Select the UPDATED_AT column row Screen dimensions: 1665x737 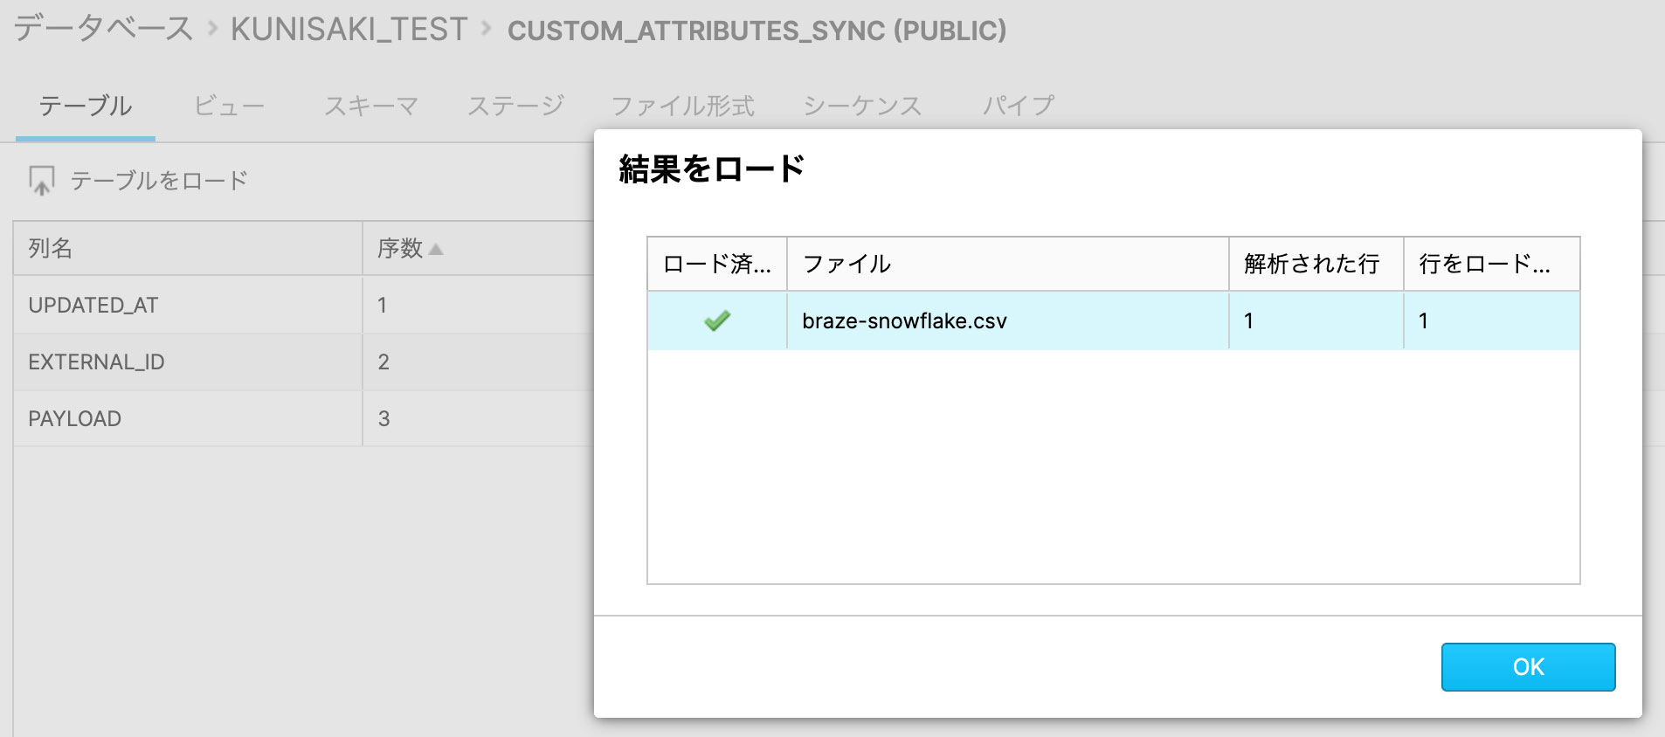93,306
